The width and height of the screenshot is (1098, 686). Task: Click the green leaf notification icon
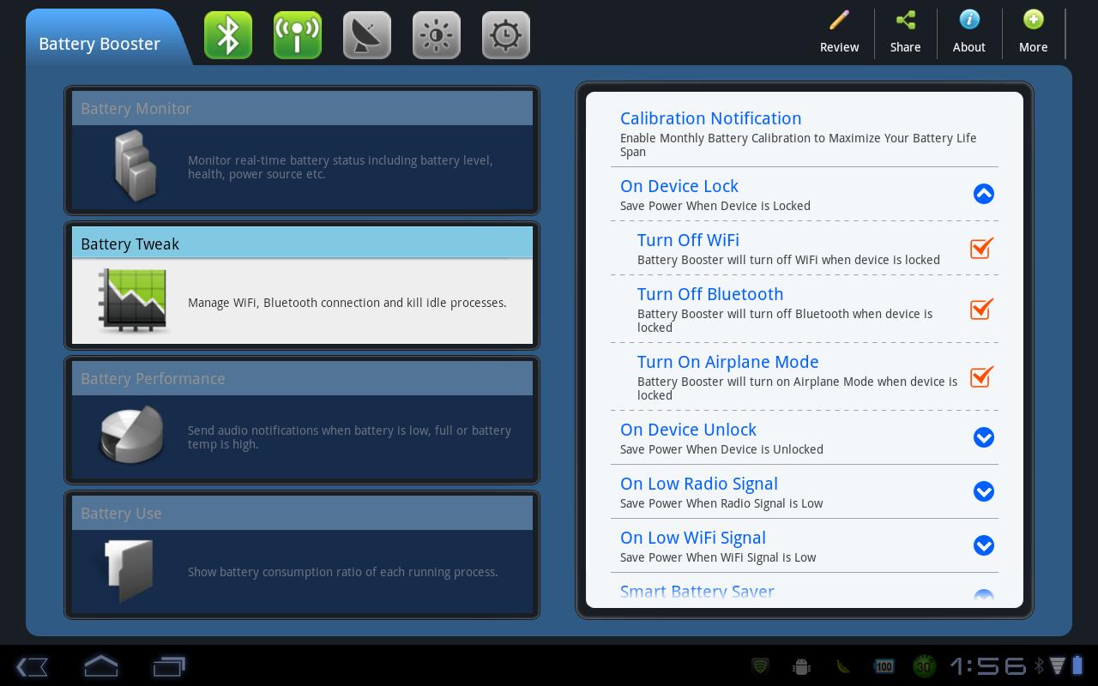842,666
